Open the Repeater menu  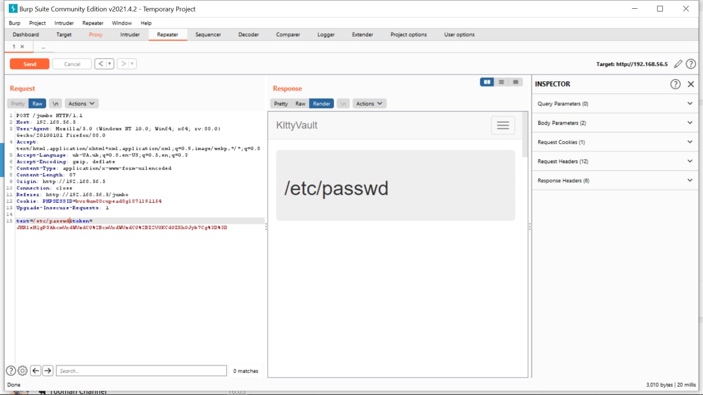tap(93, 23)
